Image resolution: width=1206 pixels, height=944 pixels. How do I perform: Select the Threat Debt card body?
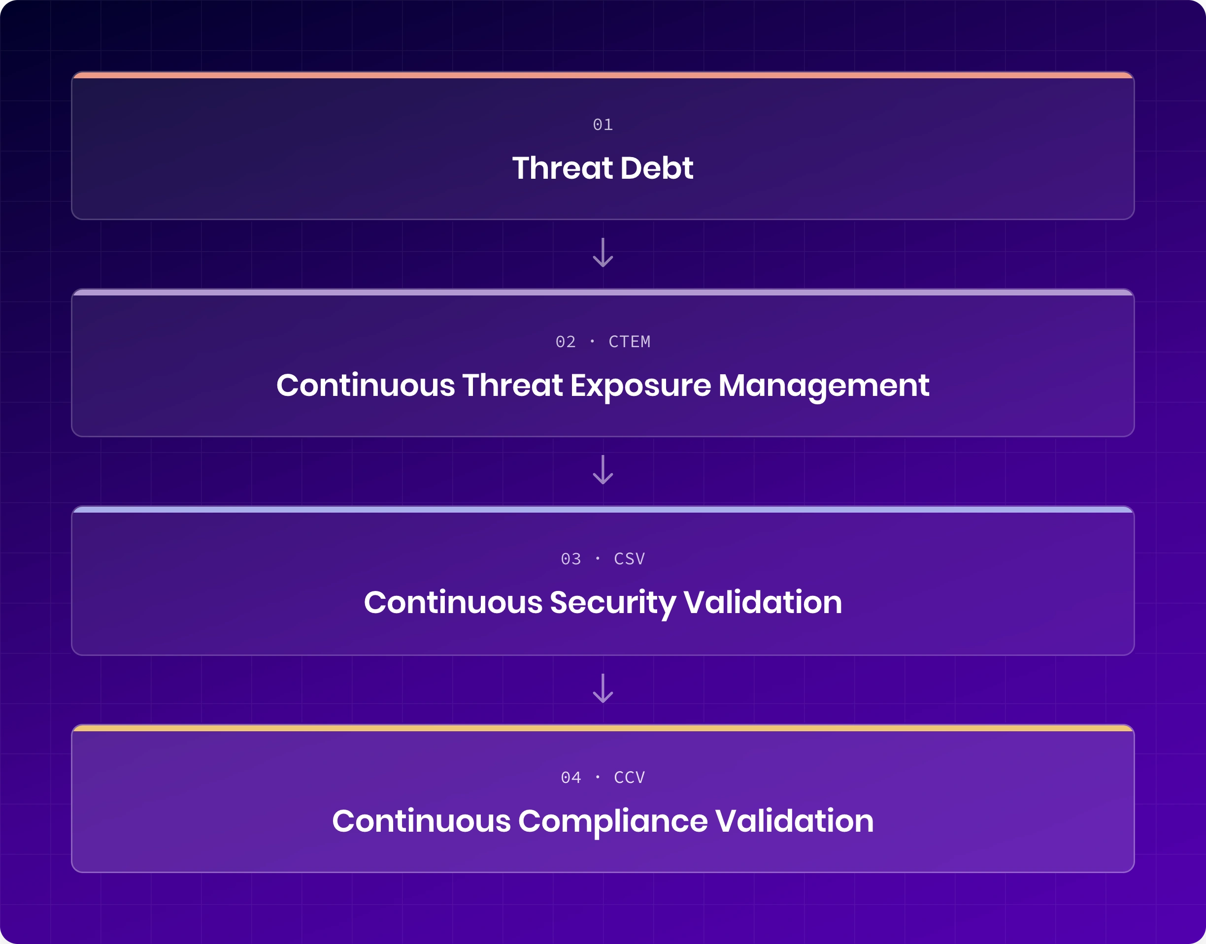(x=603, y=145)
